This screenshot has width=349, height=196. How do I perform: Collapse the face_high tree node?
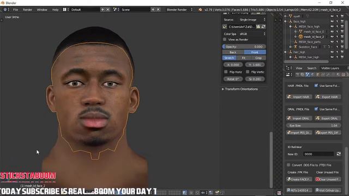[285, 22]
